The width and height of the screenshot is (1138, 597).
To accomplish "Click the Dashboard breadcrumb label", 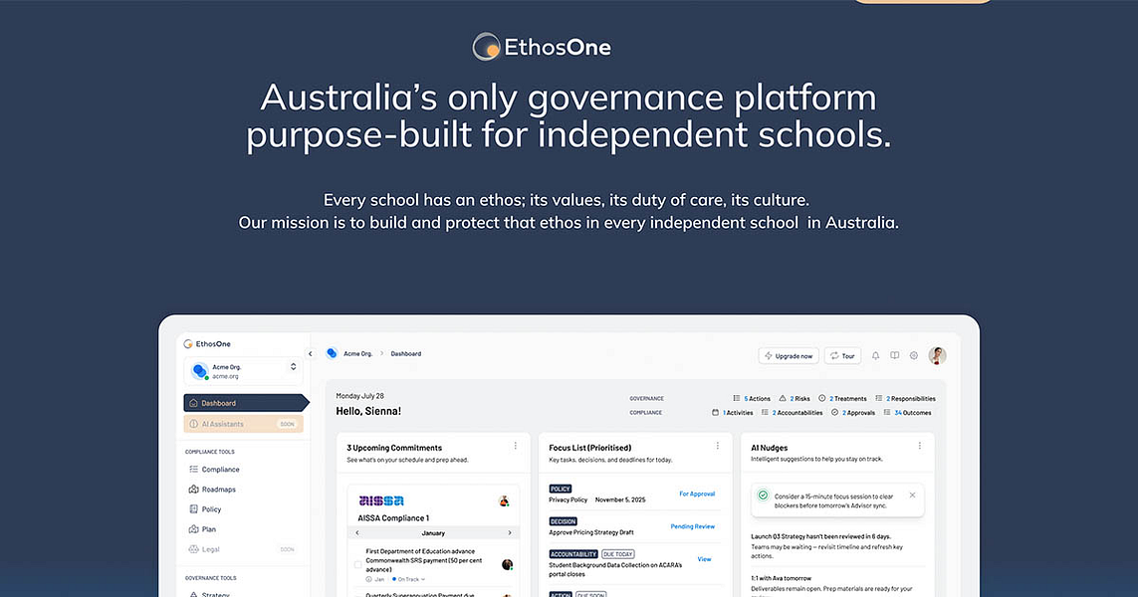I will (405, 354).
